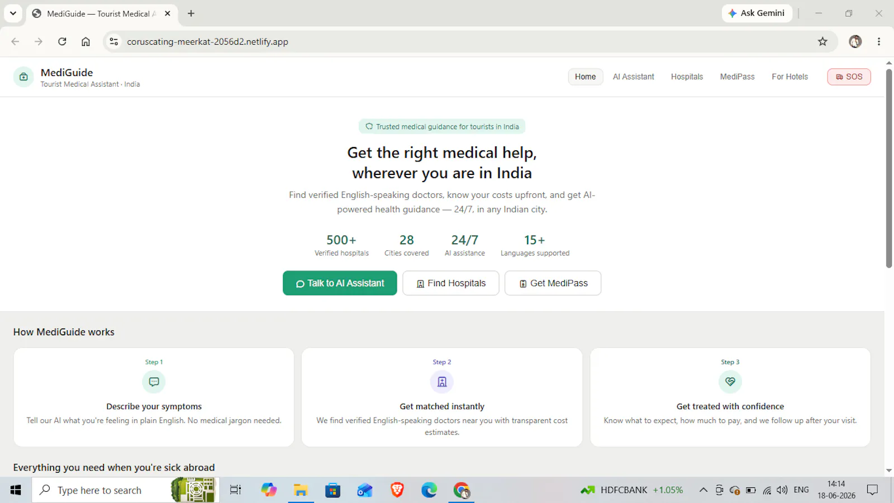Viewport: 894px width, 503px height.
Task: Click the "Get treated with confidence" heading
Action: (x=730, y=406)
